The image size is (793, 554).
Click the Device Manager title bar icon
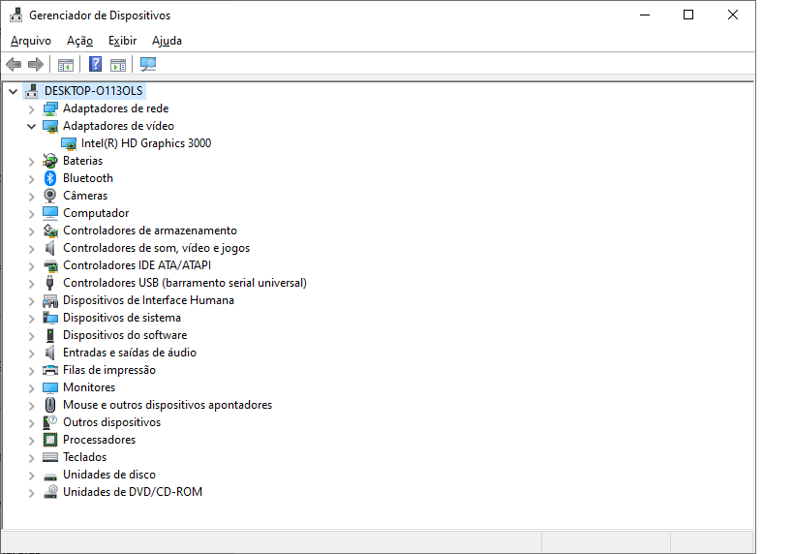pyautogui.click(x=16, y=15)
